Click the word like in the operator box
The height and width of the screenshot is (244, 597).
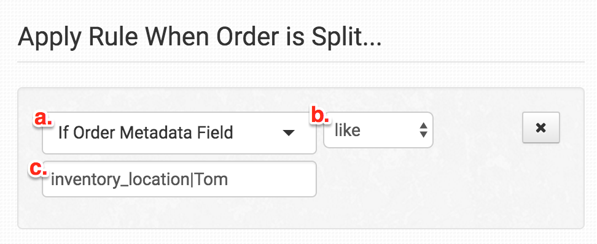coord(347,130)
